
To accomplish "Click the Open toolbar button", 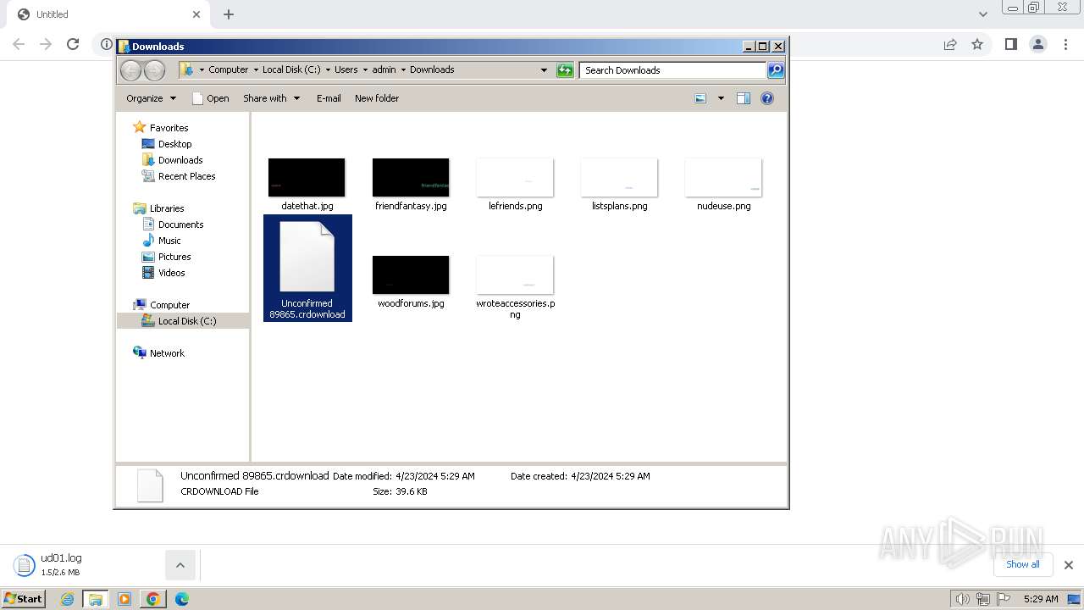I will 211,98.
